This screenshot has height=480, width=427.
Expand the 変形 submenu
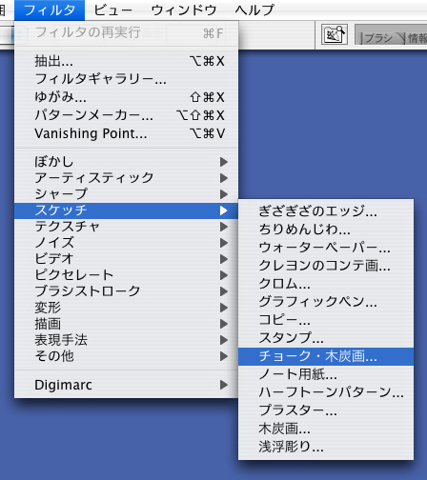tap(126, 308)
